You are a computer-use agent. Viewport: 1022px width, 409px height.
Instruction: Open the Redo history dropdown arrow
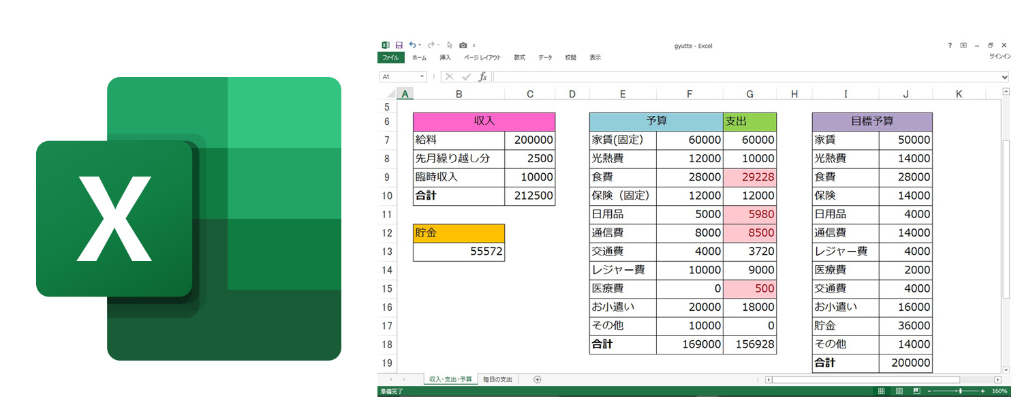click(438, 45)
